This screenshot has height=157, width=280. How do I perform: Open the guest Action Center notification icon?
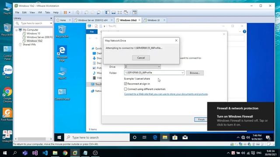[x=268, y=137]
